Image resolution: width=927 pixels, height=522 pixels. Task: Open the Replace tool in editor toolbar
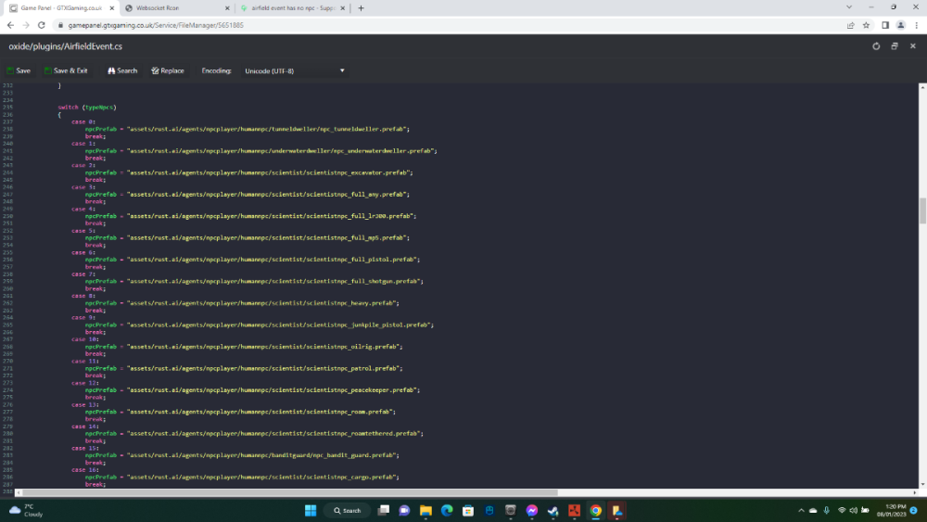168,70
